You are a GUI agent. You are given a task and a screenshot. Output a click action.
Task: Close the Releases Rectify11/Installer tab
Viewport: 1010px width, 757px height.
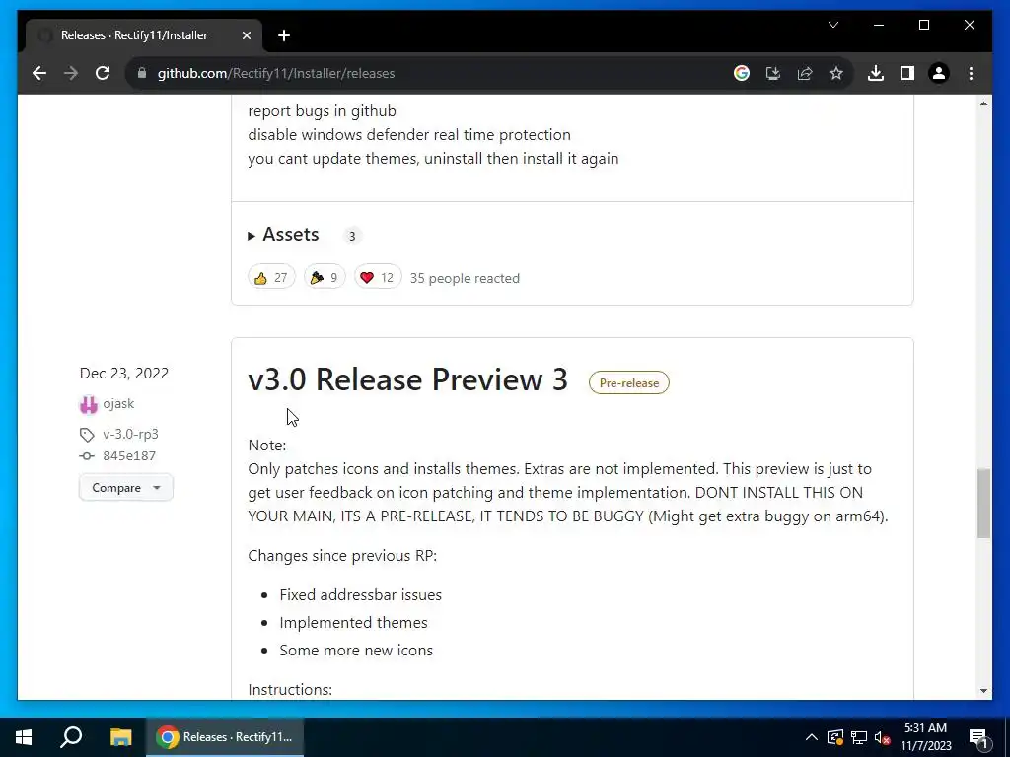pyautogui.click(x=246, y=35)
